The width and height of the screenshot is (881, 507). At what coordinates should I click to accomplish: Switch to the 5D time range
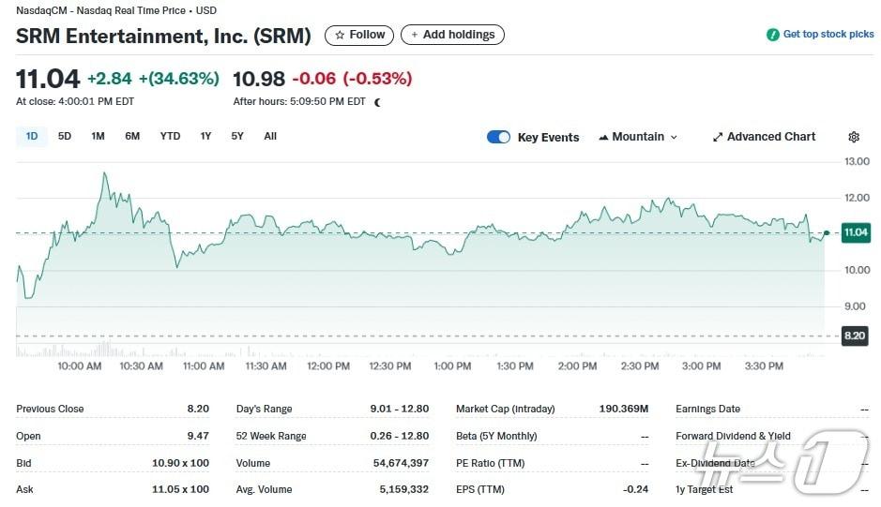click(x=65, y=136)
